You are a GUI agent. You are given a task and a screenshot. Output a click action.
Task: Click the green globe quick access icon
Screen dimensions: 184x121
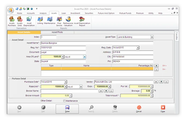(24, 9)
